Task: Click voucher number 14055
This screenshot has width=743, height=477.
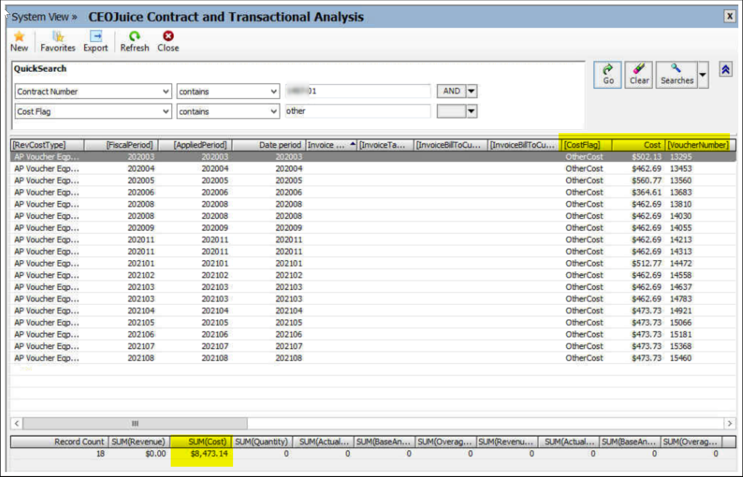Action: 681,228
